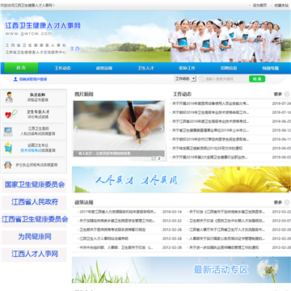Click the 最新活动专区 dandelion banner
The width and height of the screenshot is (291, 291).
181,270
